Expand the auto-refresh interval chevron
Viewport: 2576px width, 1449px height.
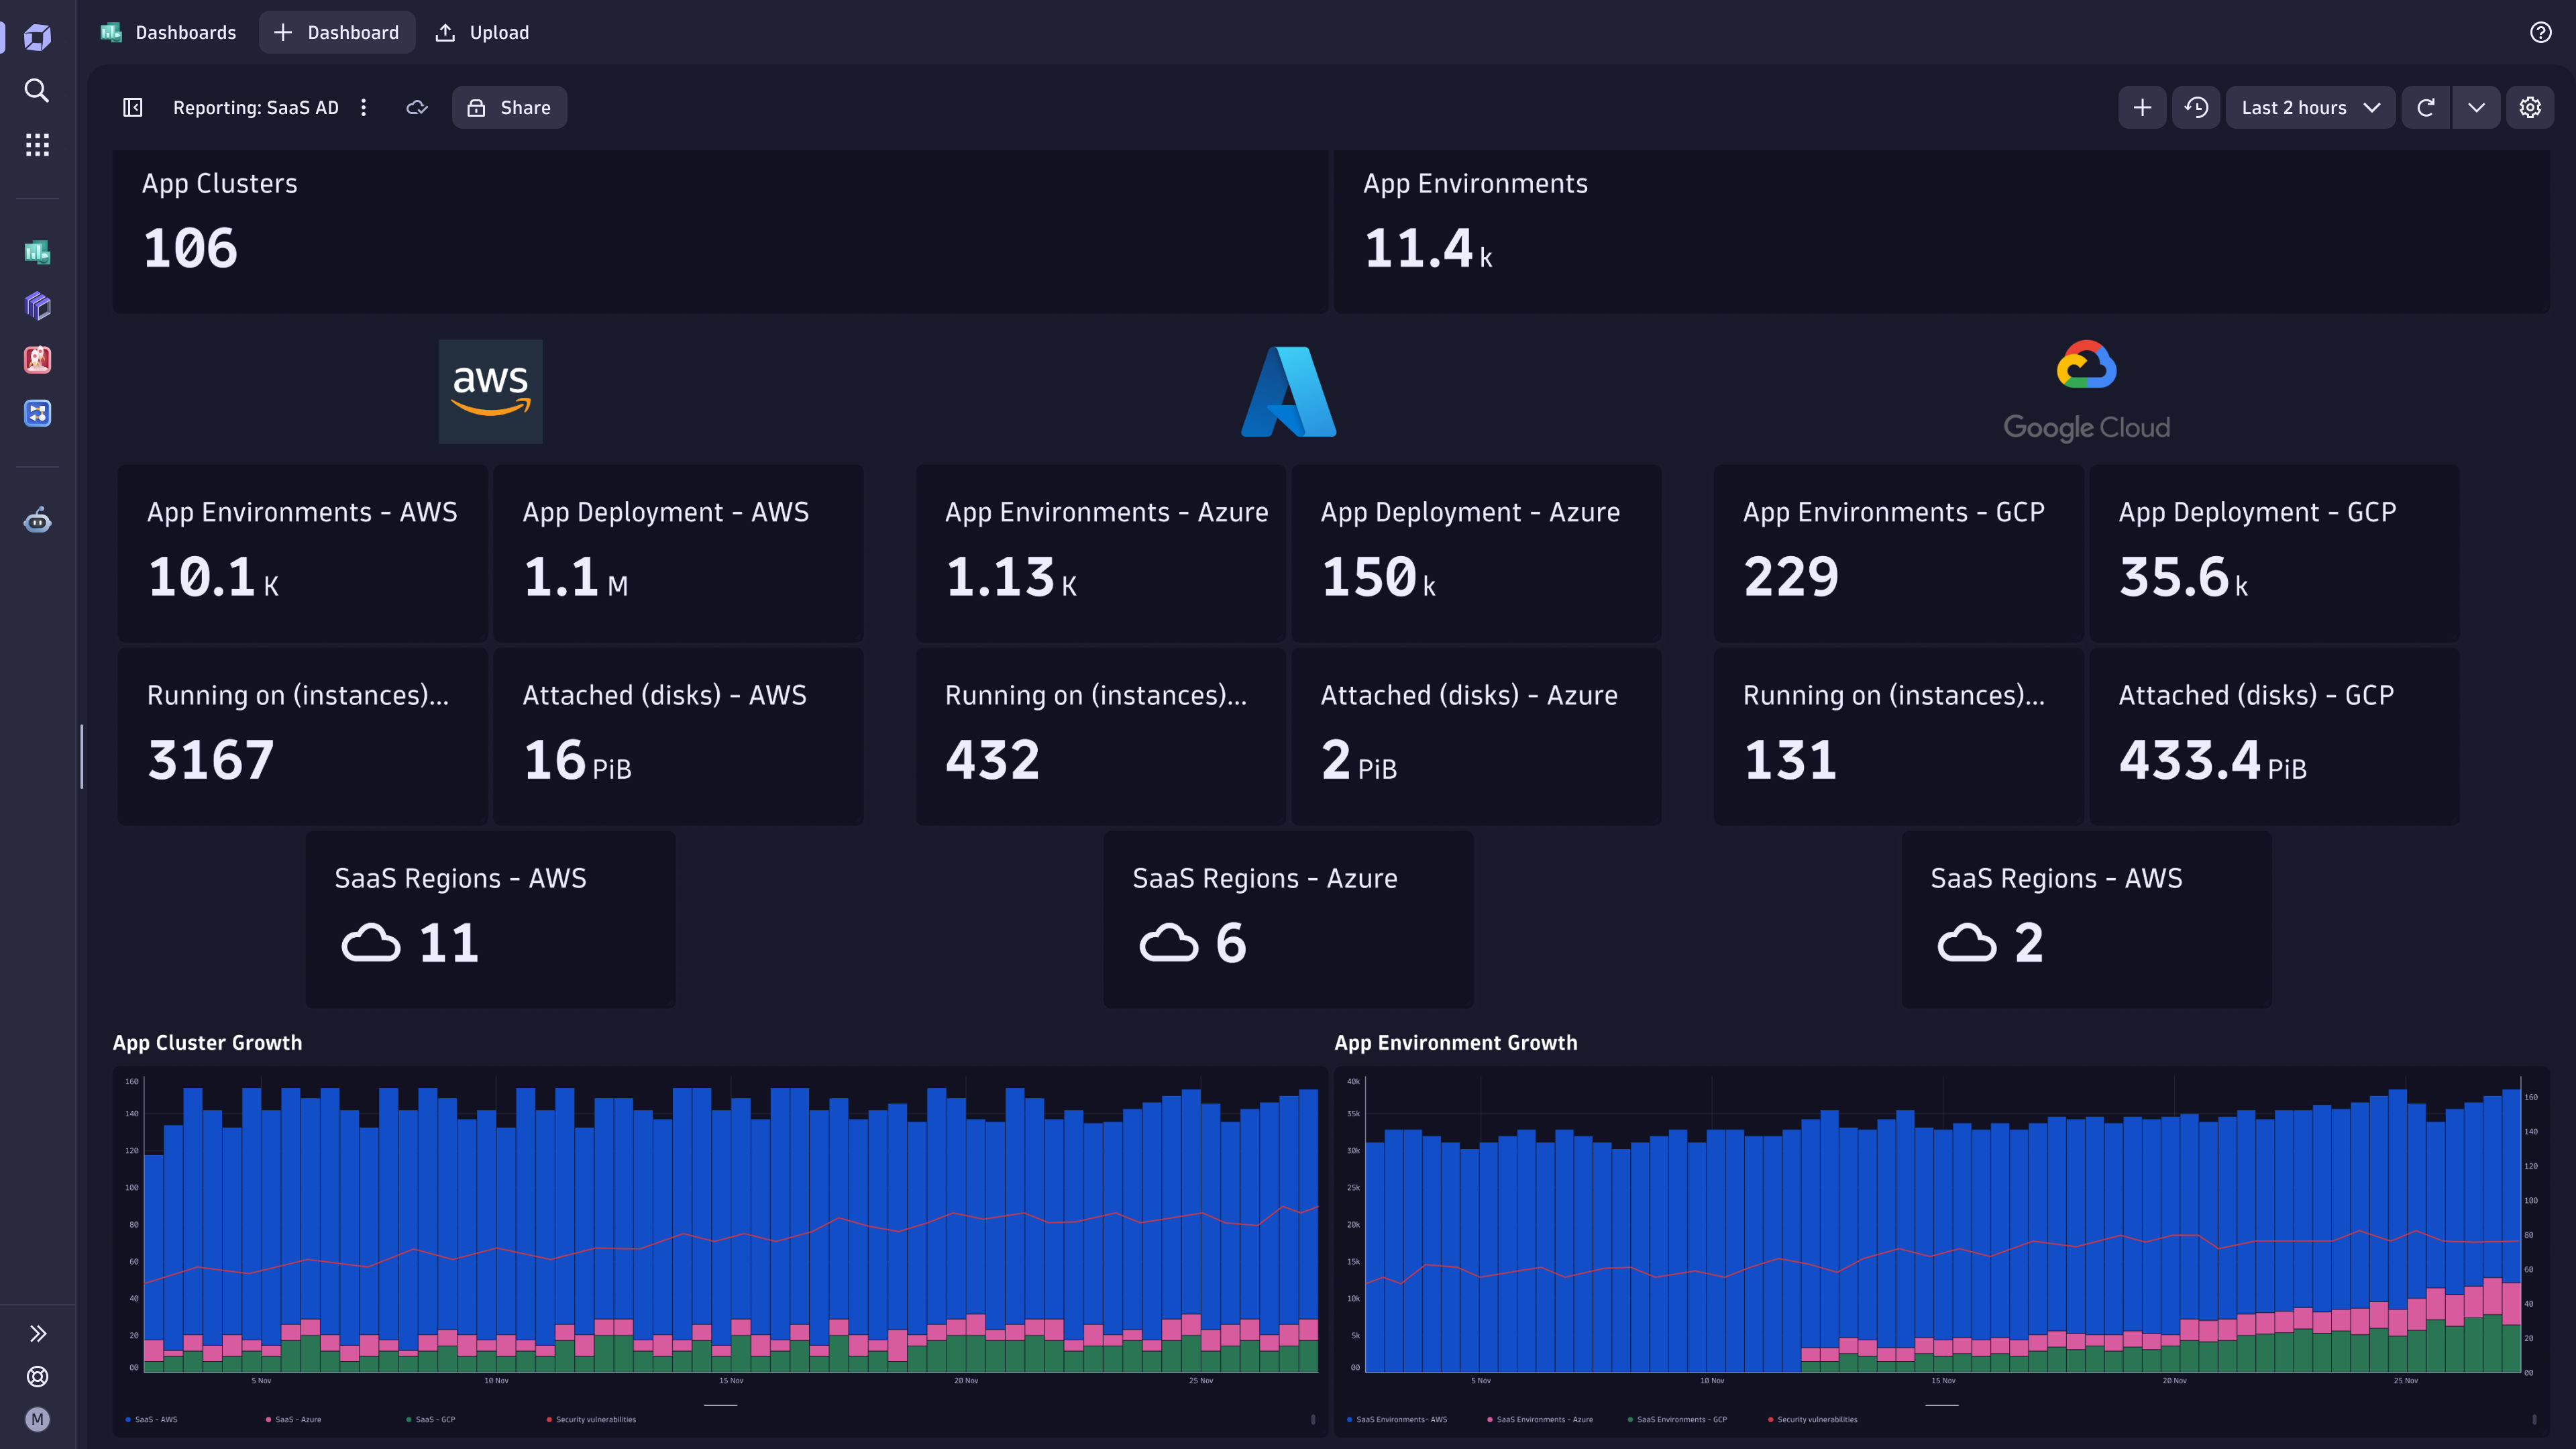[2477, 107]
